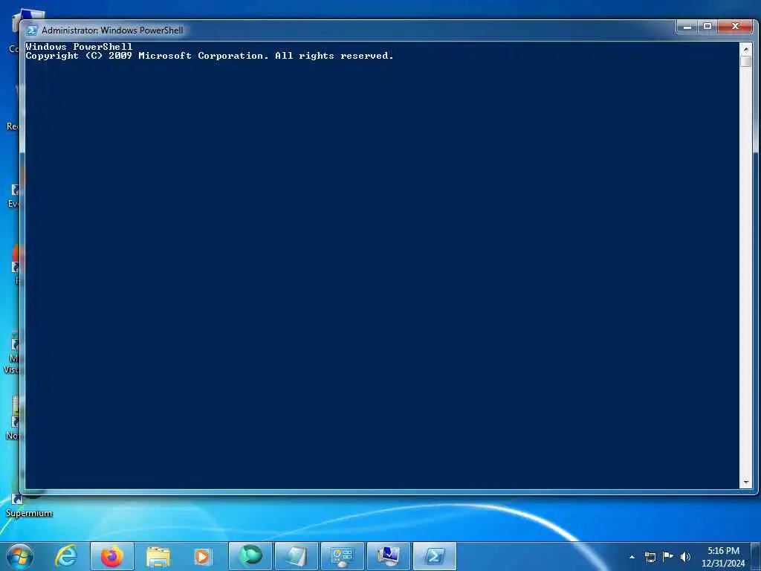Click the PowerShell title bar text
The height and width of the screenshot is (571, 761).
click(113, 30)
